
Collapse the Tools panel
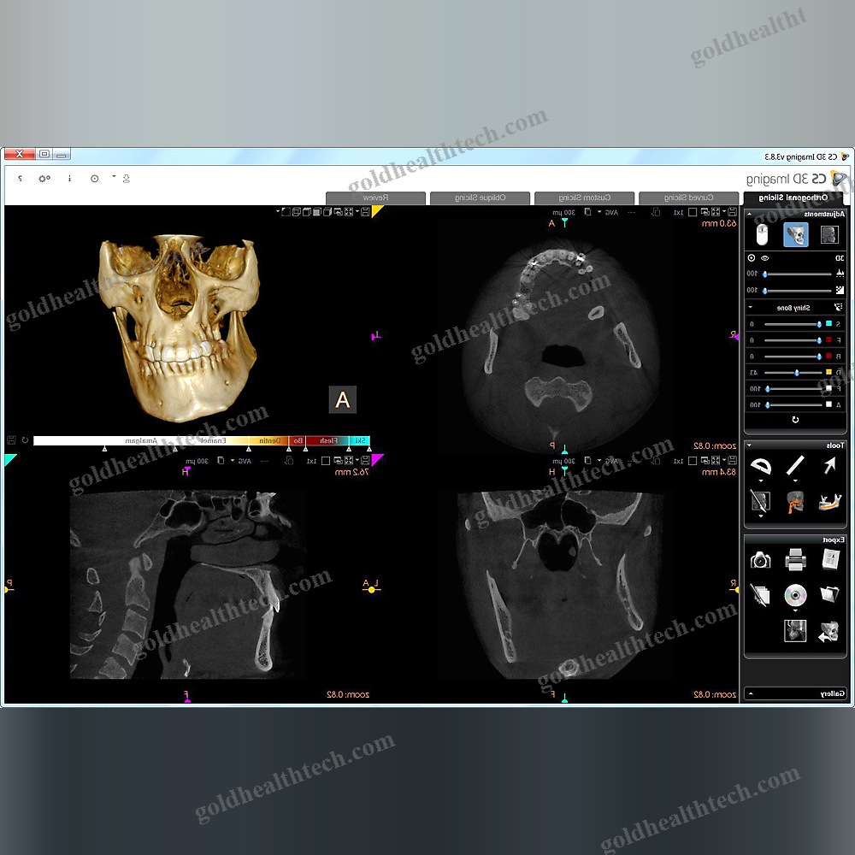point(749,445)
